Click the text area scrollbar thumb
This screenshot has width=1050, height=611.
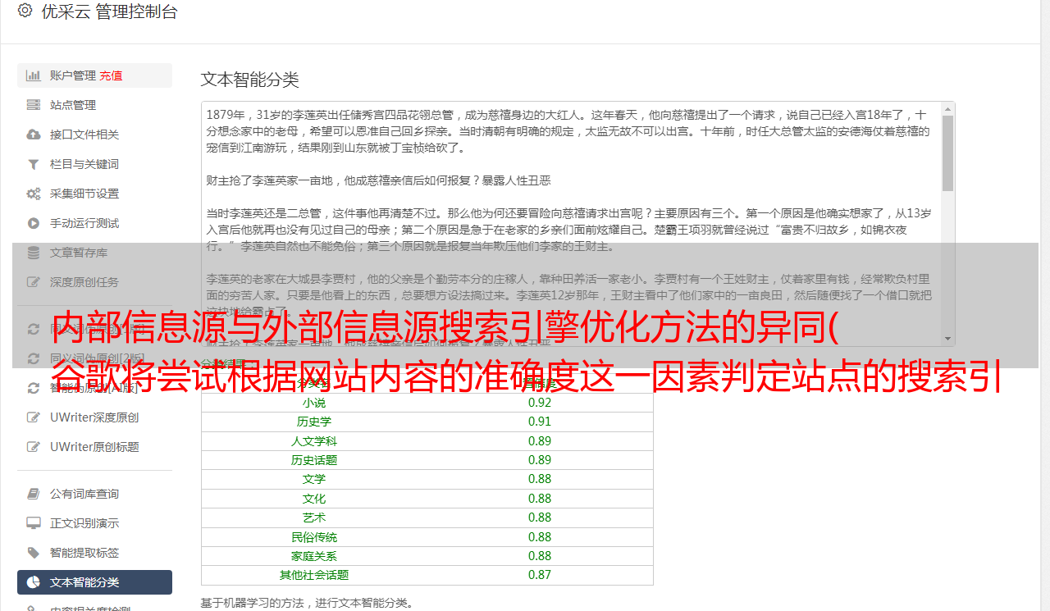(x=947, y=153)
